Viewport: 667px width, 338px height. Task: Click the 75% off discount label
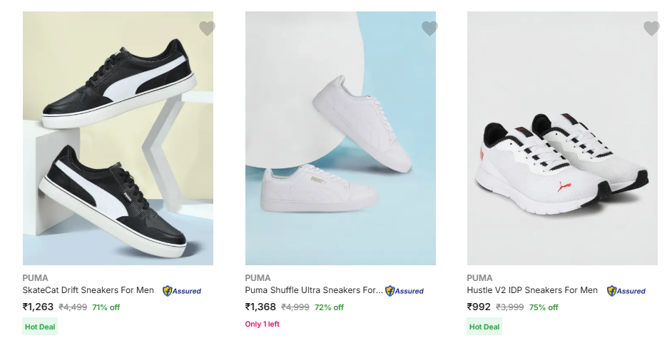pos(544,307)
